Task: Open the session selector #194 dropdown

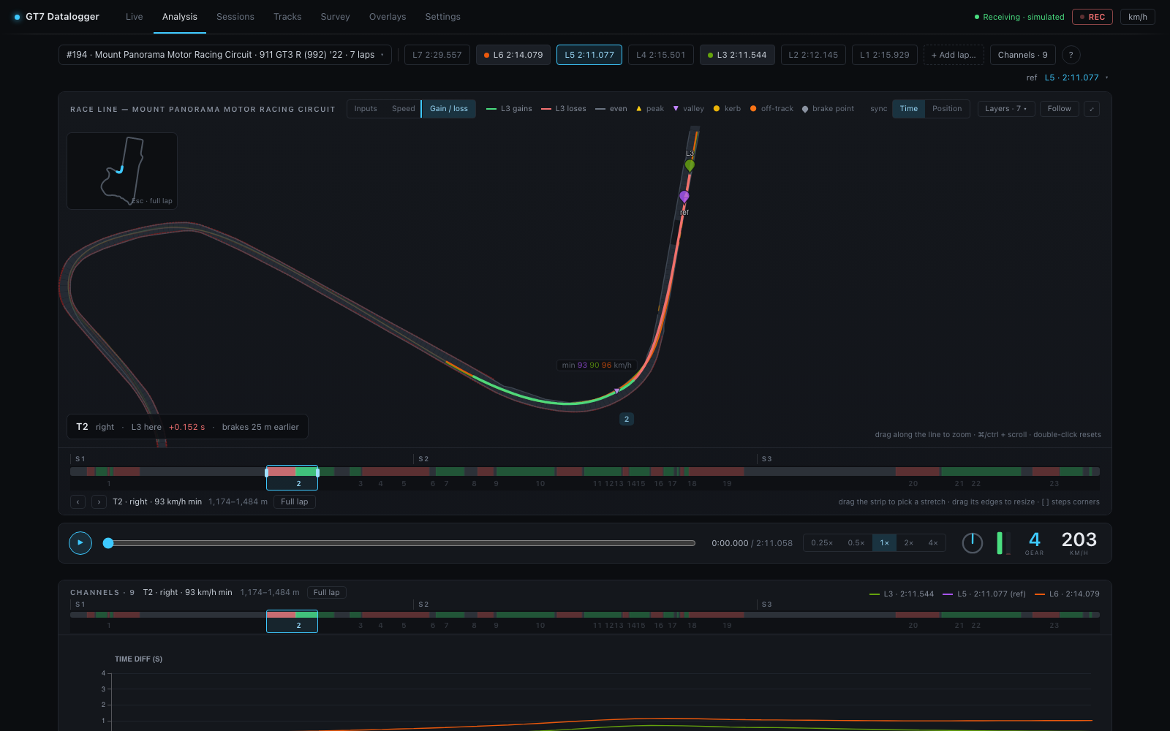Action: [225, 55]
